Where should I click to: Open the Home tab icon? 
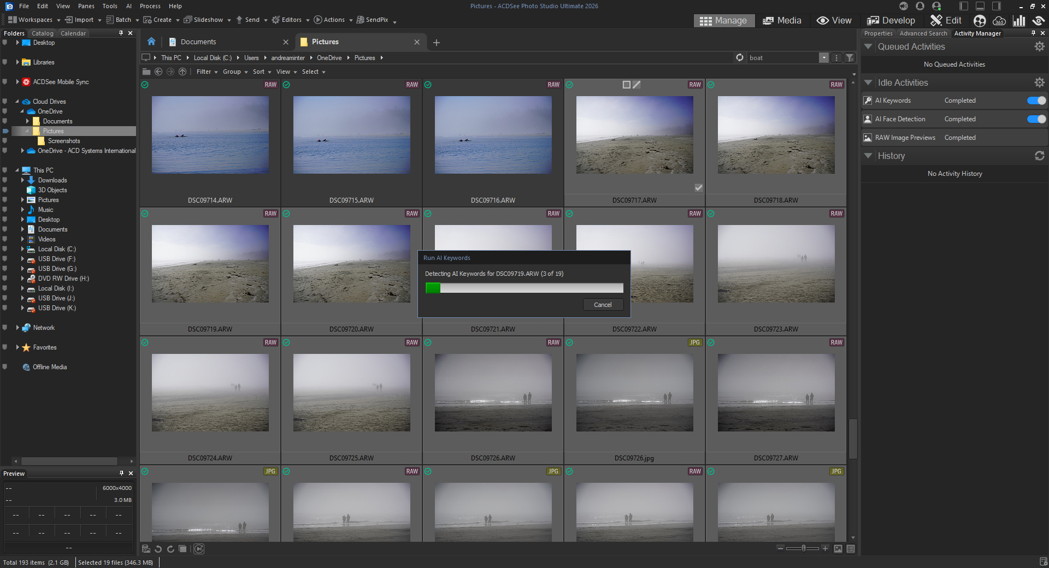(x=151, y=42)
